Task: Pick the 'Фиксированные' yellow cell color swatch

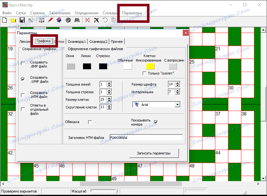Action: pos(150,66)
